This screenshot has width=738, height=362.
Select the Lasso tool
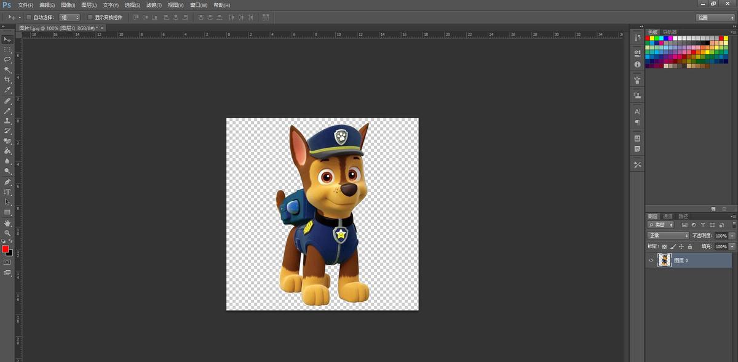pos(7,60)
